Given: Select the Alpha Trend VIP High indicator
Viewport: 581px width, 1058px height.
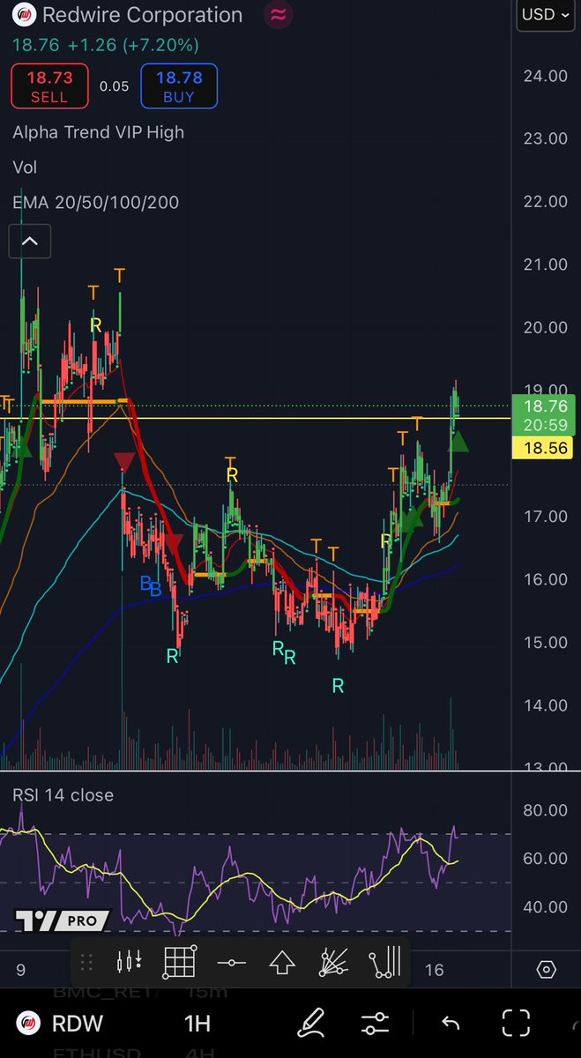Looking at the screenshot, I should 99,132.
